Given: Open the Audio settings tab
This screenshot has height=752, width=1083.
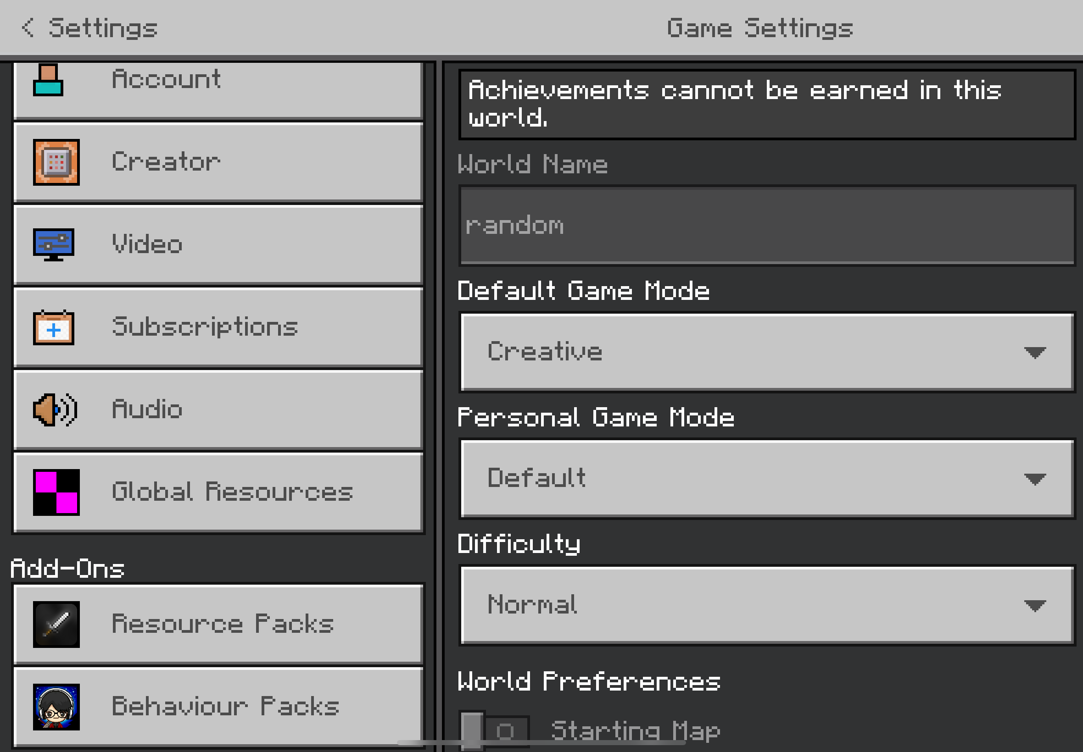Looking at the screenshot, I should pos(218,409).
